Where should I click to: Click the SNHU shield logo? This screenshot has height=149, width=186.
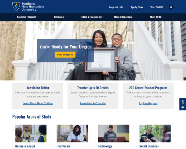coord(16,7)
